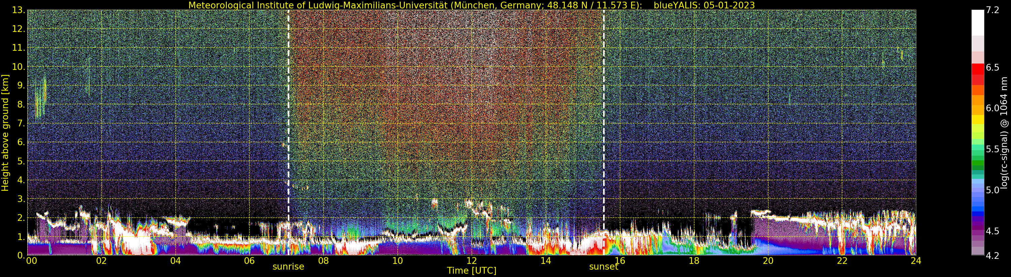Click the '9.' height axis tick label
The height and width of the screenshot is (277, 1011).
click(x=21, y=86)
